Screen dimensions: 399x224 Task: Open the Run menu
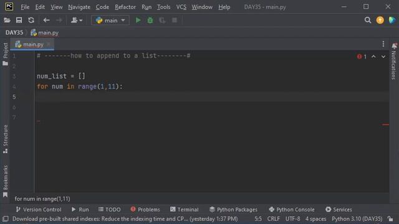pos(147,7)
